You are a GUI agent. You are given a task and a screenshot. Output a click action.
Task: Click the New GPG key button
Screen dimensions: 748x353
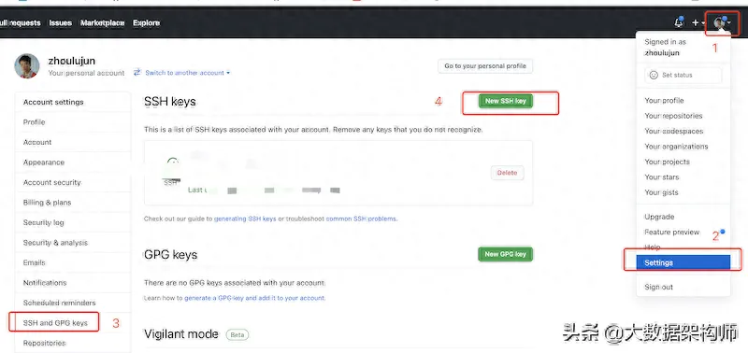505,254
